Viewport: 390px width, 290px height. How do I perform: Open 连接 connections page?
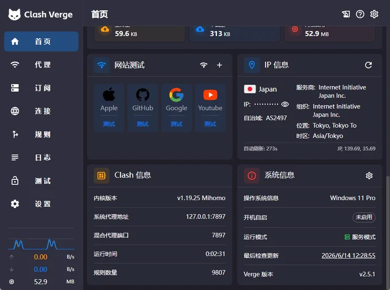pos(41,111)
